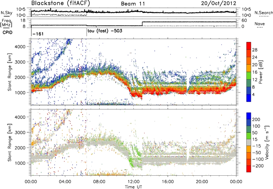
Task: Click the Beam 11 label
Action: (133, 4)
